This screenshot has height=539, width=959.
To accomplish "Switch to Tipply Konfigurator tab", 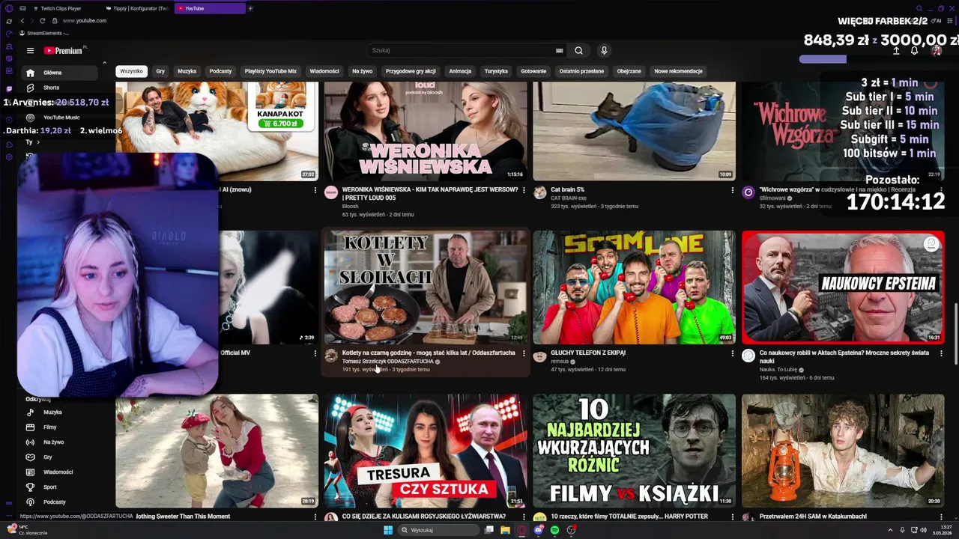I will (x=136, y=8).
